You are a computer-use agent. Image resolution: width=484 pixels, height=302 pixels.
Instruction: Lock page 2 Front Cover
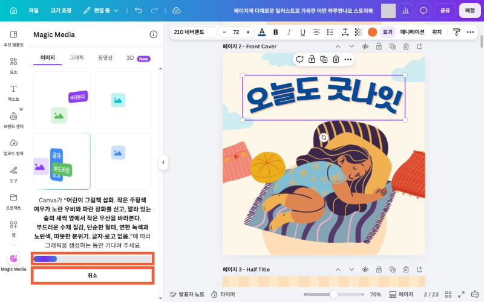point(379,47)
